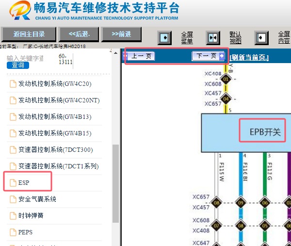Click the document icon beside PEPS
This screenshot has width=291, height=246.
point(13,232)
